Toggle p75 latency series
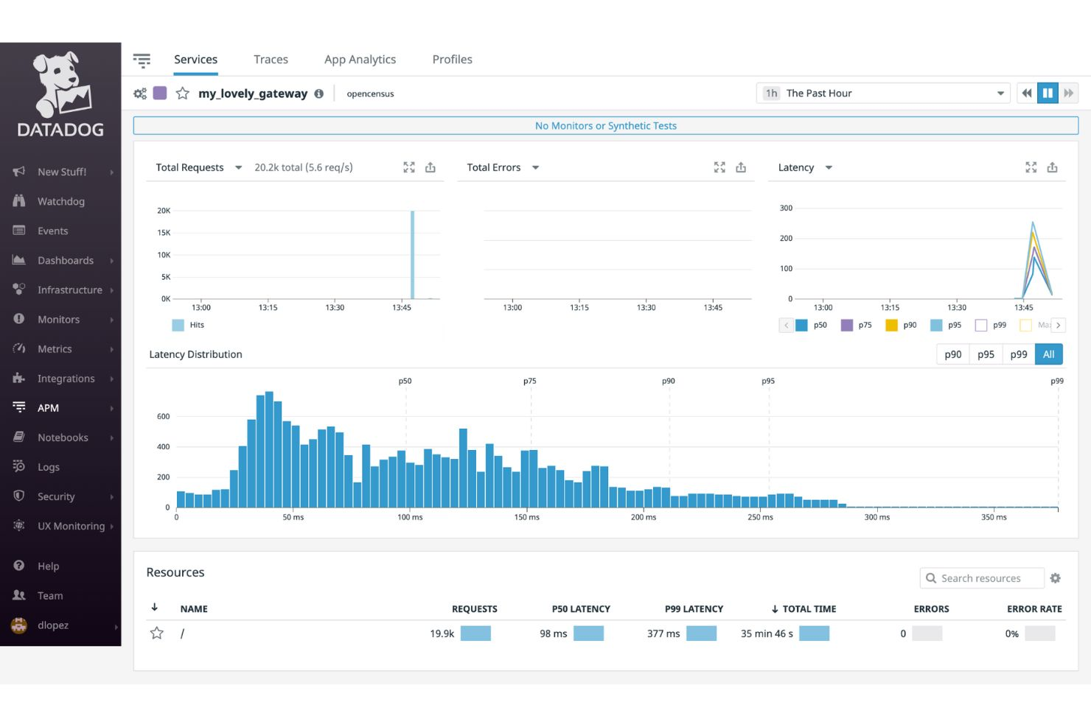The width and height of the screenshot is (1091, 727). (856, 325)
